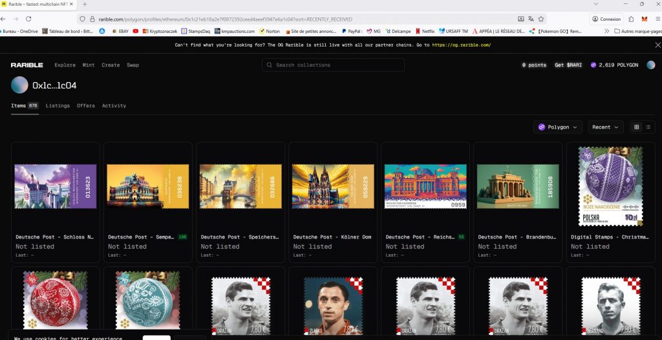
Task: Expand the Polygon chain dropdown
Action: click(558, 127)
